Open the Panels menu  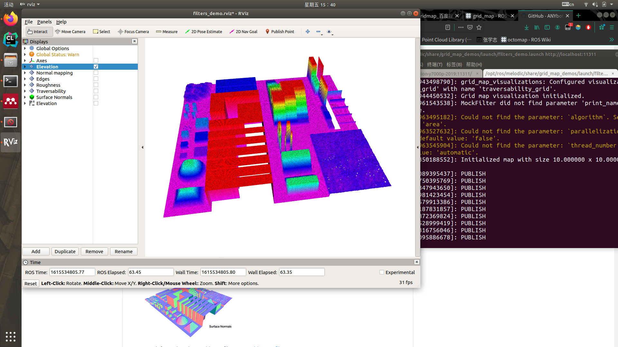pyautogui.click(x=44, y=22)
